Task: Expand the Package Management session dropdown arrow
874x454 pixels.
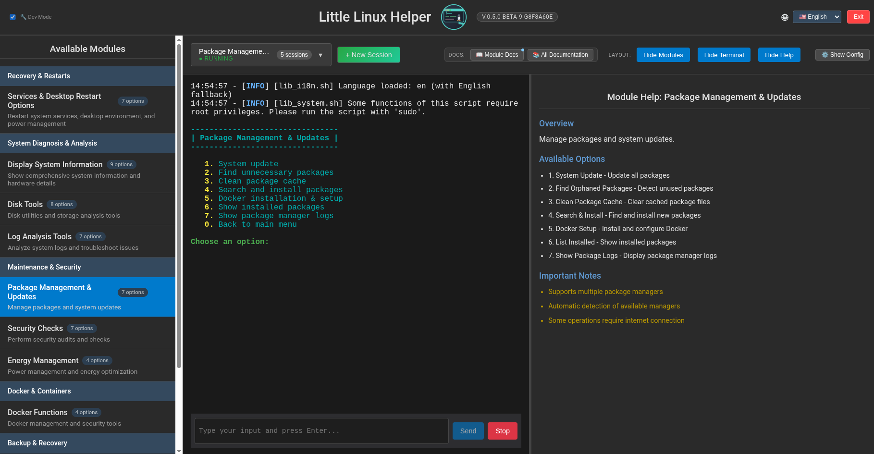Action: point(320,55)
